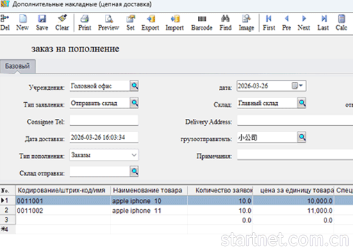Export the order via Export icon
Screen dimensions: 353x251
click(x=150, y=23)
